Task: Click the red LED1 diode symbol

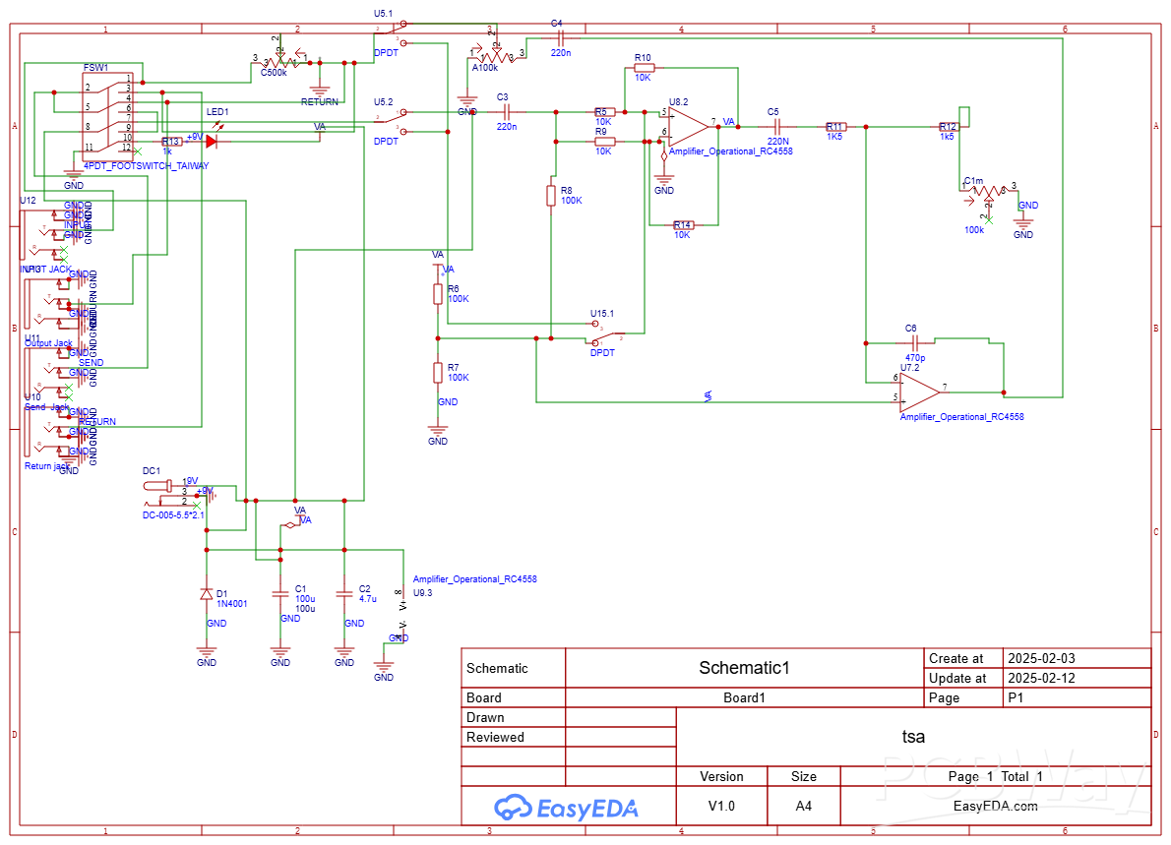Action: pos(211,141)
